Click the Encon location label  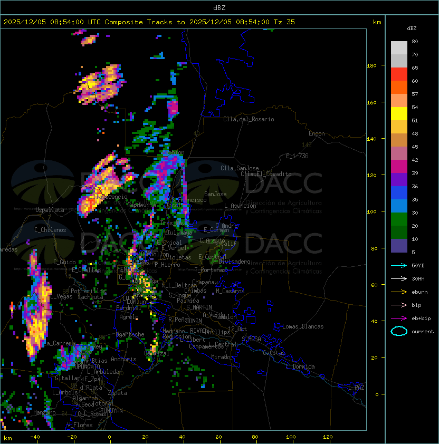tap(317, 133)
